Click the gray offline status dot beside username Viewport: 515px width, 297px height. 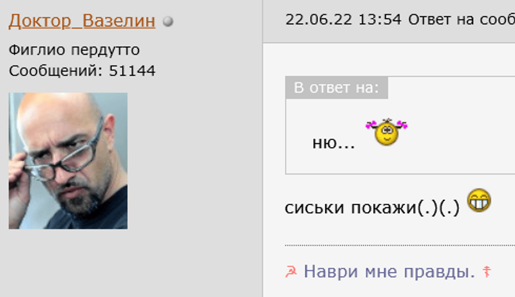point(168,22)
